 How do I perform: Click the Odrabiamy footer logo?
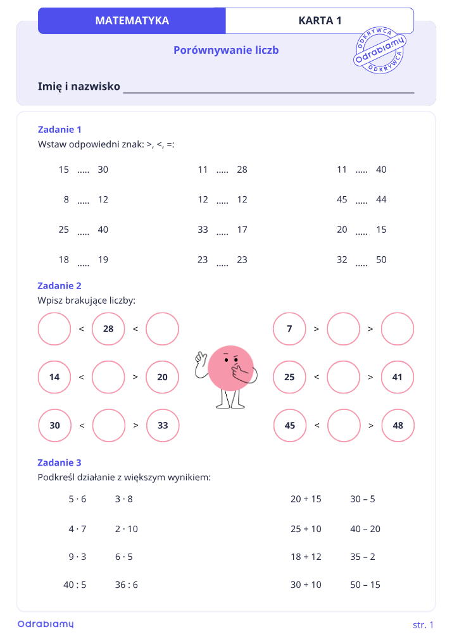[46, 624]
